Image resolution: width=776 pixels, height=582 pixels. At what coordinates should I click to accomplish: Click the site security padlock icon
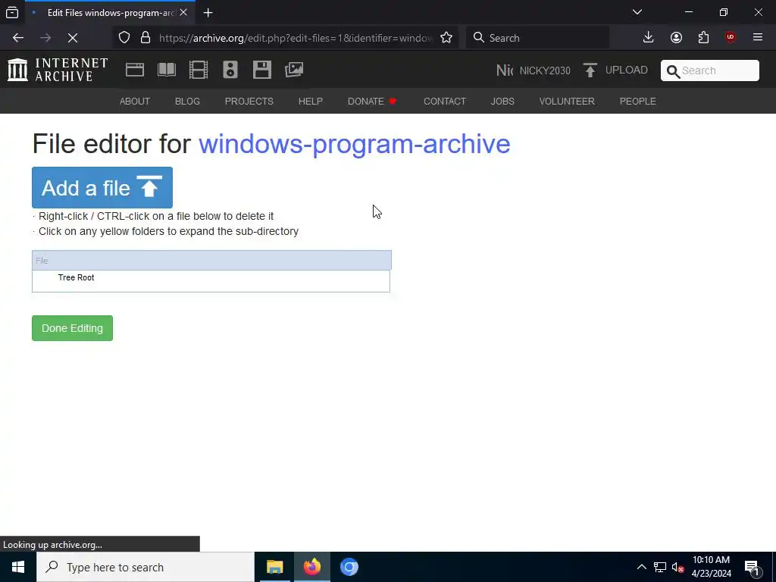145,38
